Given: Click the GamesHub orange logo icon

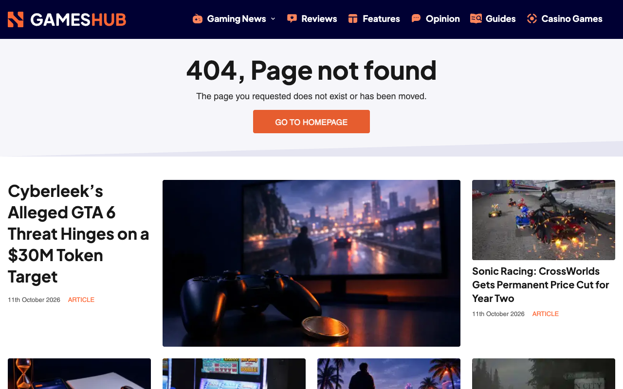Looking at the screenshot, I should (16, 19).
